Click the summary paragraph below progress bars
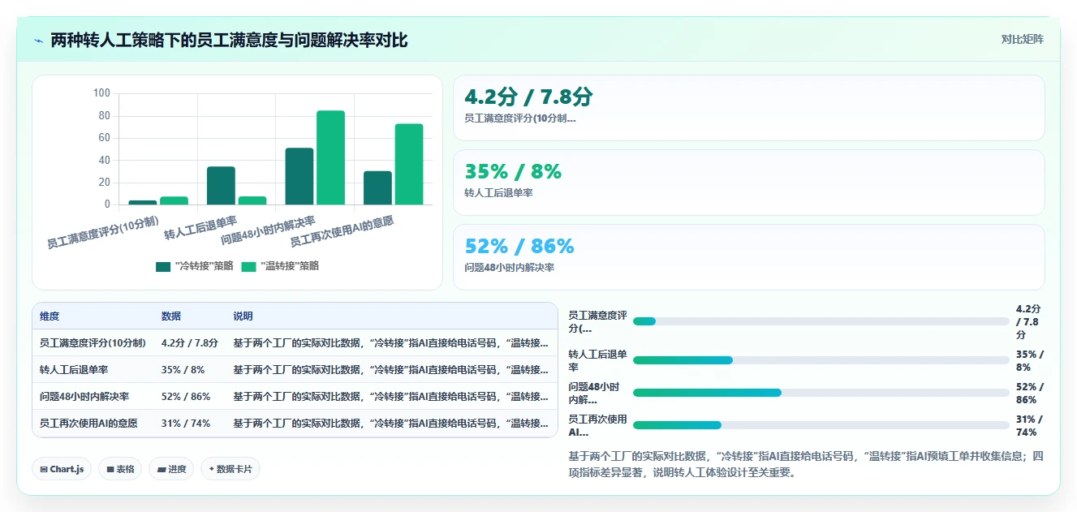Image resolution: width=1077 pixels, height=512 pixels. (806, 464)
